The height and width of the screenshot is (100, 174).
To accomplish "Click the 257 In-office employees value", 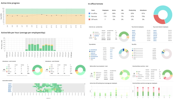I will [105, 13].
